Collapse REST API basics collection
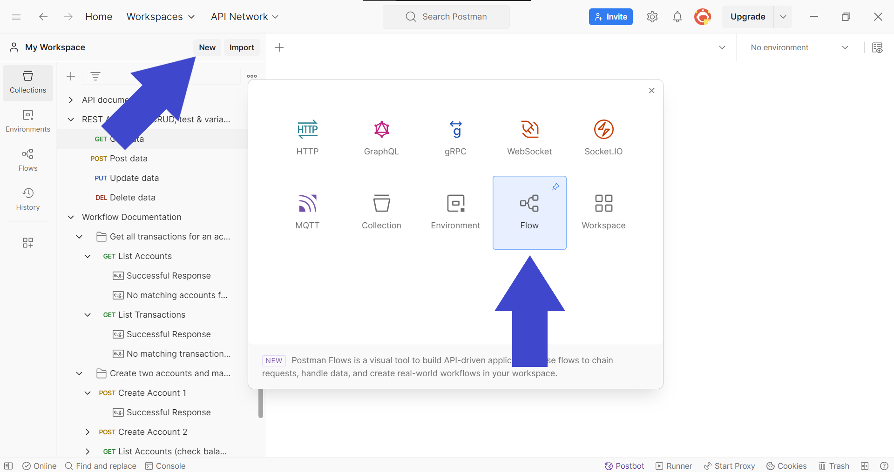Image resolution: width=894 pixels, height=472 pixels. click(x=71, y=120)
